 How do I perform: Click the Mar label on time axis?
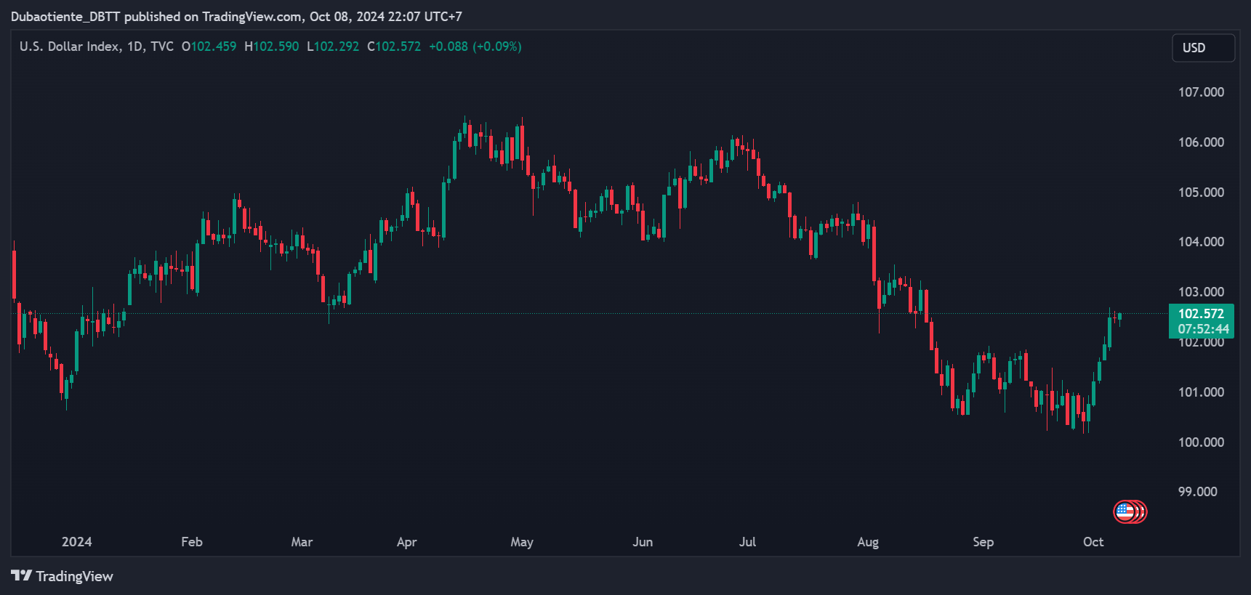click(x=302, y=542)
